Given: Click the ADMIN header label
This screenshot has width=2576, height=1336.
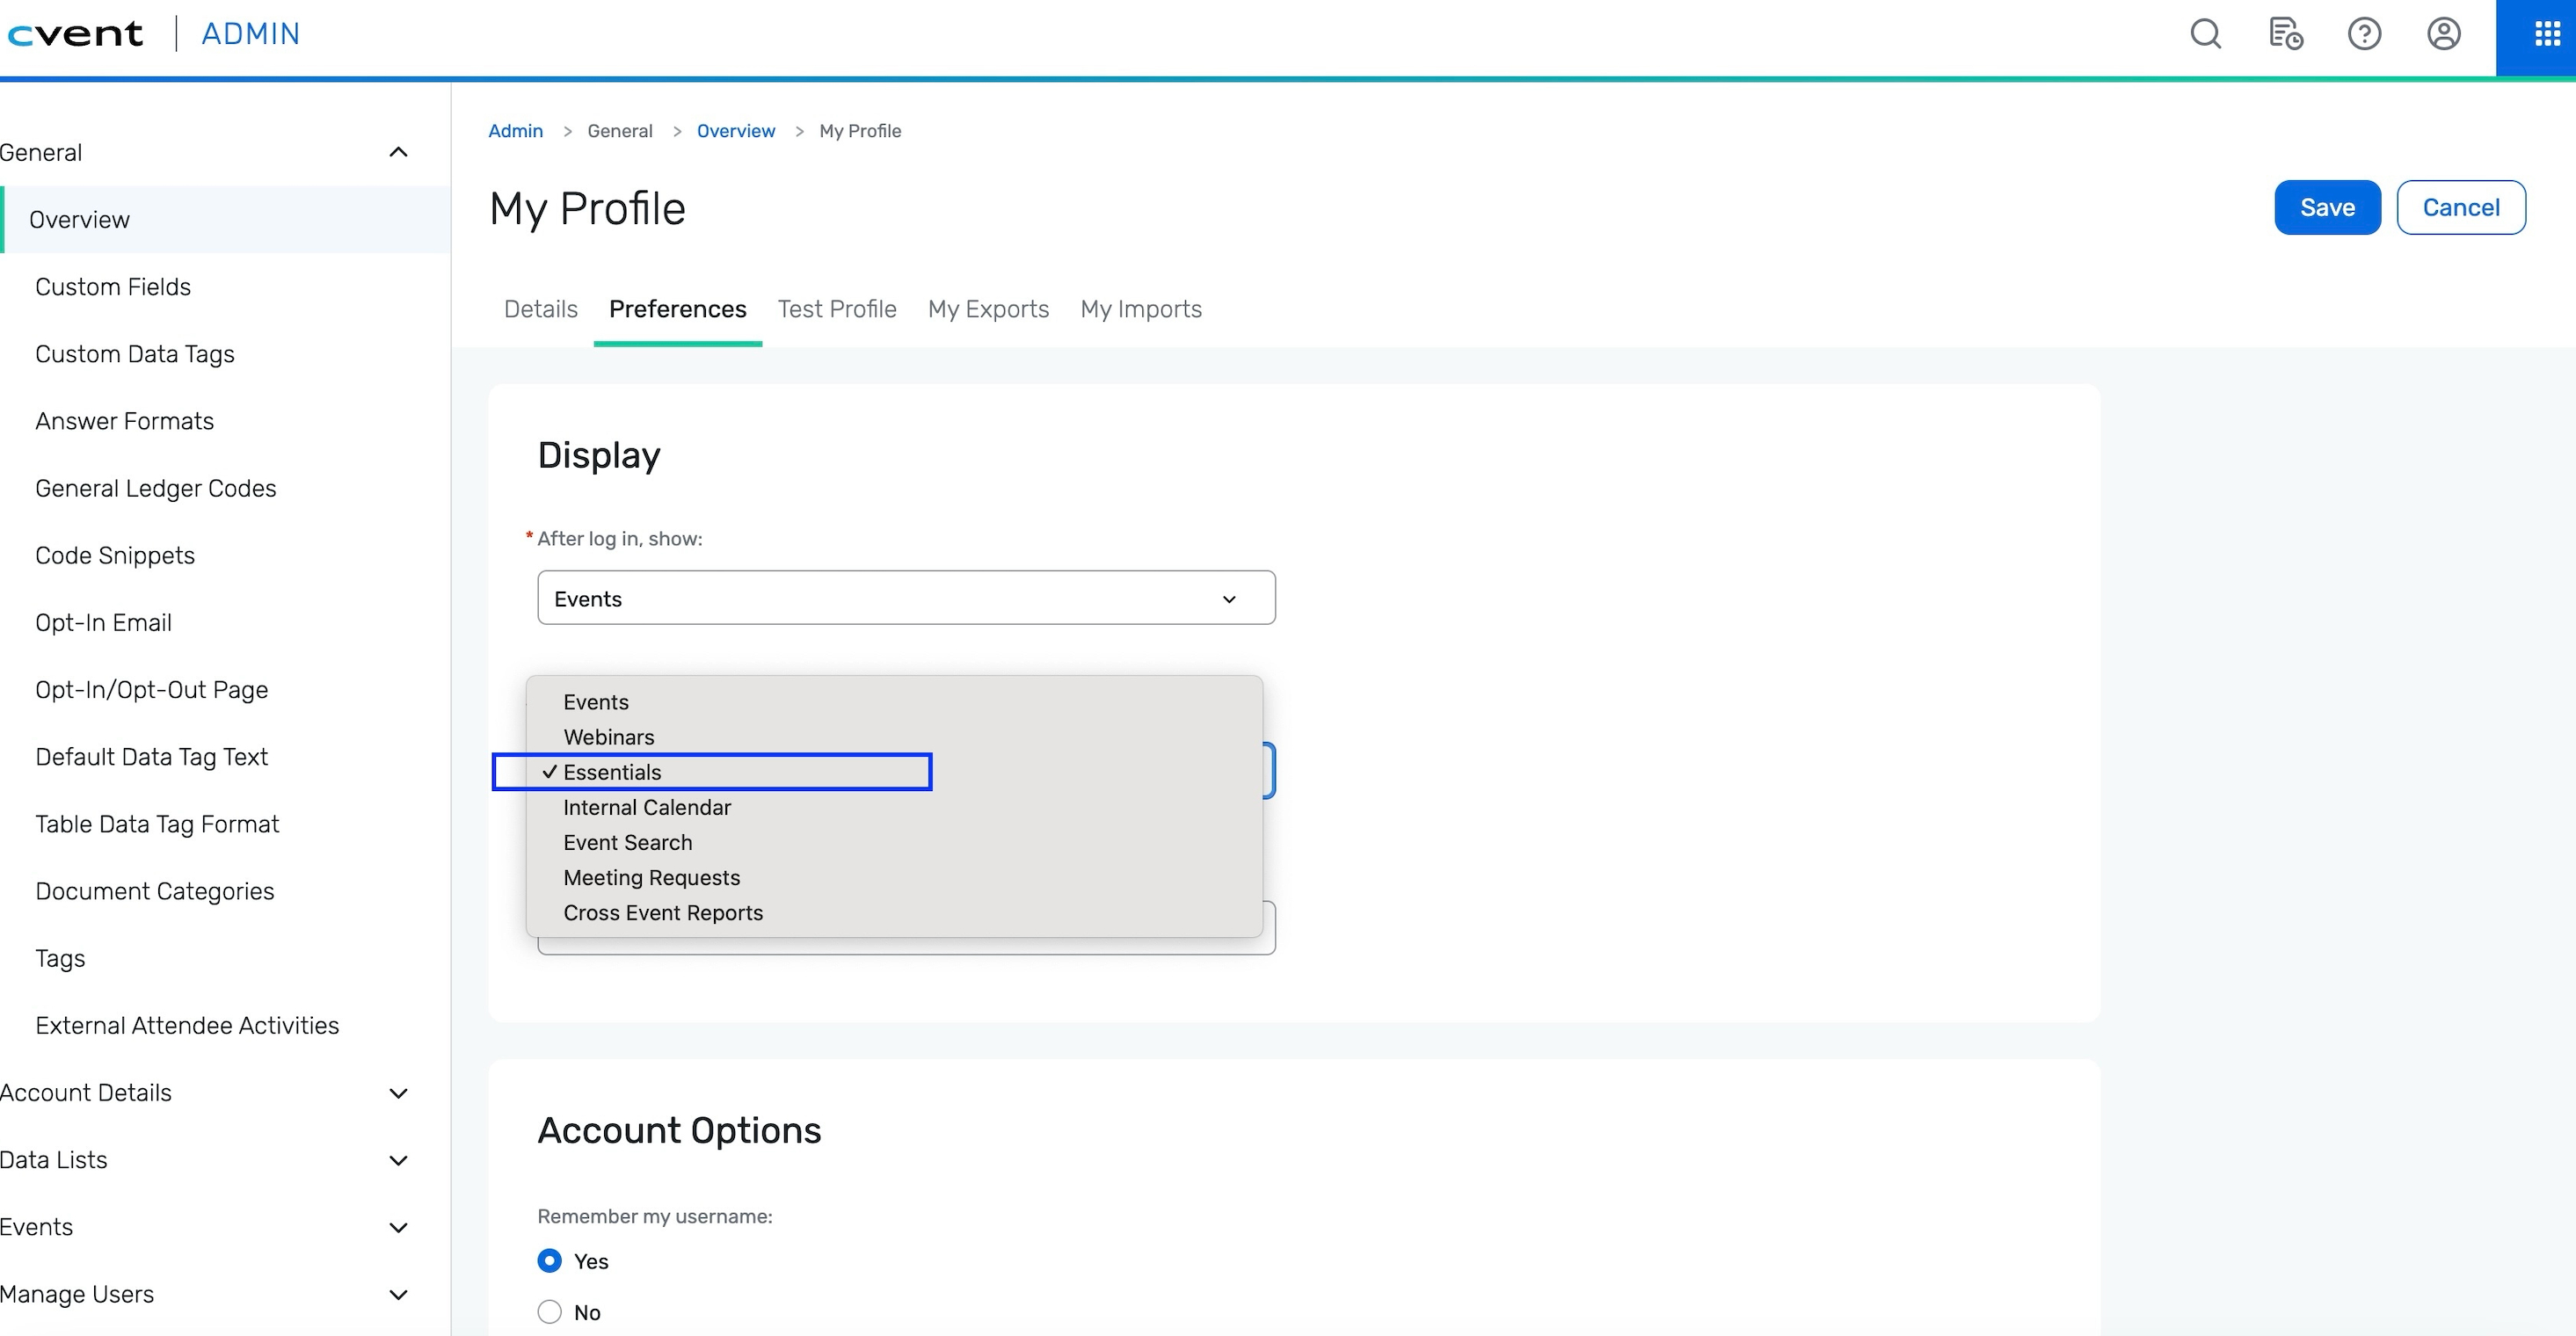Looking at the screenshot, I should 250,34.
